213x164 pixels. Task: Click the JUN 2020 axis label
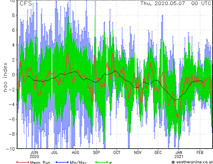(x=34, y=155)
